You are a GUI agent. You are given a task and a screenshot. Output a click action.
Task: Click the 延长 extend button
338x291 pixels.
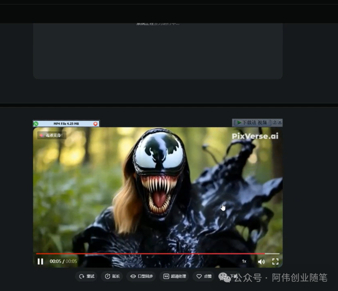(x=112, y=276)
